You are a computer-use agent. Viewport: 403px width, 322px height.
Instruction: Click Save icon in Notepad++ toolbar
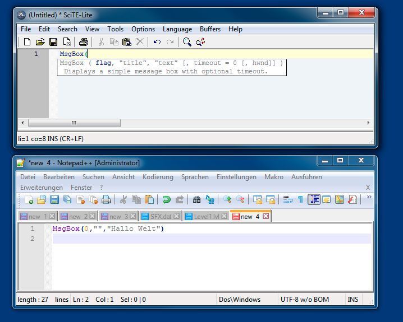[54, 199]
